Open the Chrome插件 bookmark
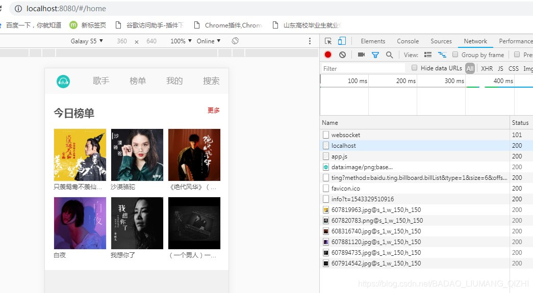The height and width of the screenshot is (293, 533). 228,25
